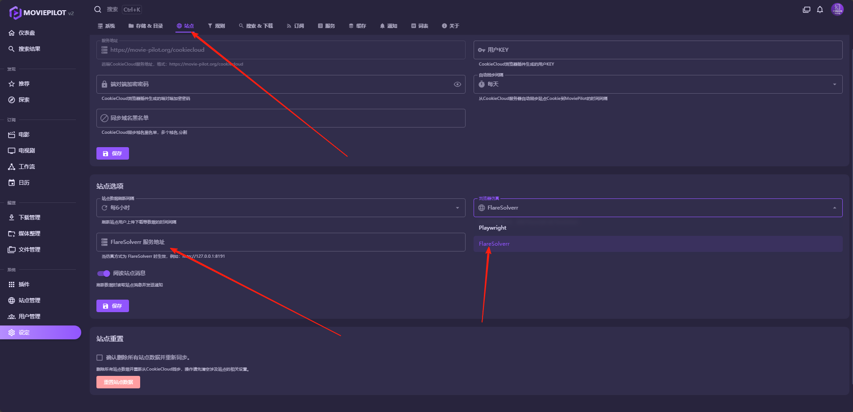Switch to the 订阅 tab
853x412 pixels.
tap(295, 26)
